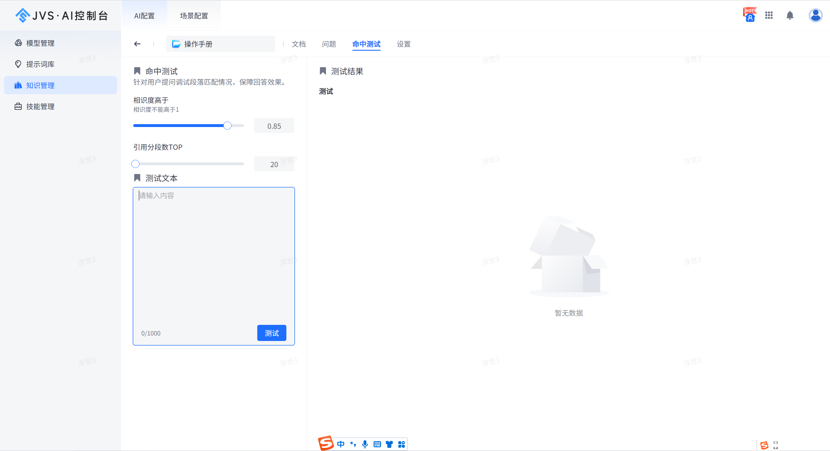Click the back arrow icon
Screen dimensions: 830x451
tap(137, 44)
